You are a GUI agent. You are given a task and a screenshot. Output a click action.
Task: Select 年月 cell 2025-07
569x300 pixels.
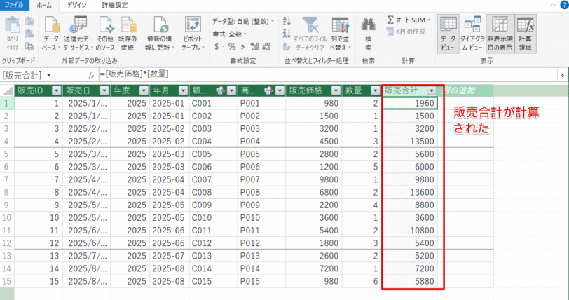pyautogui.click(x=170, y=256)
